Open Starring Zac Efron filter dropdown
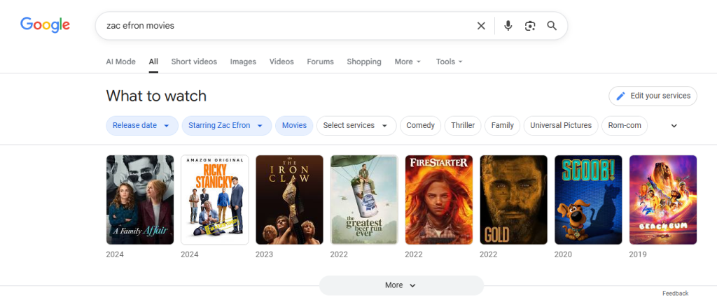The width and height of the screenshot is (717, 302). (227, 125)
